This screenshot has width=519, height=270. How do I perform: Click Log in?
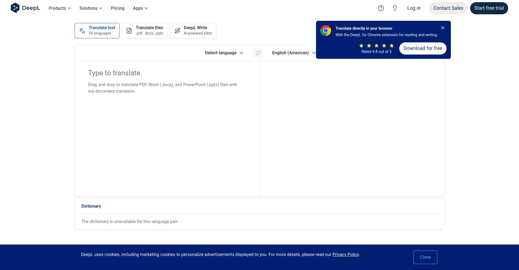pyautogui.click(x=414, y=8)
